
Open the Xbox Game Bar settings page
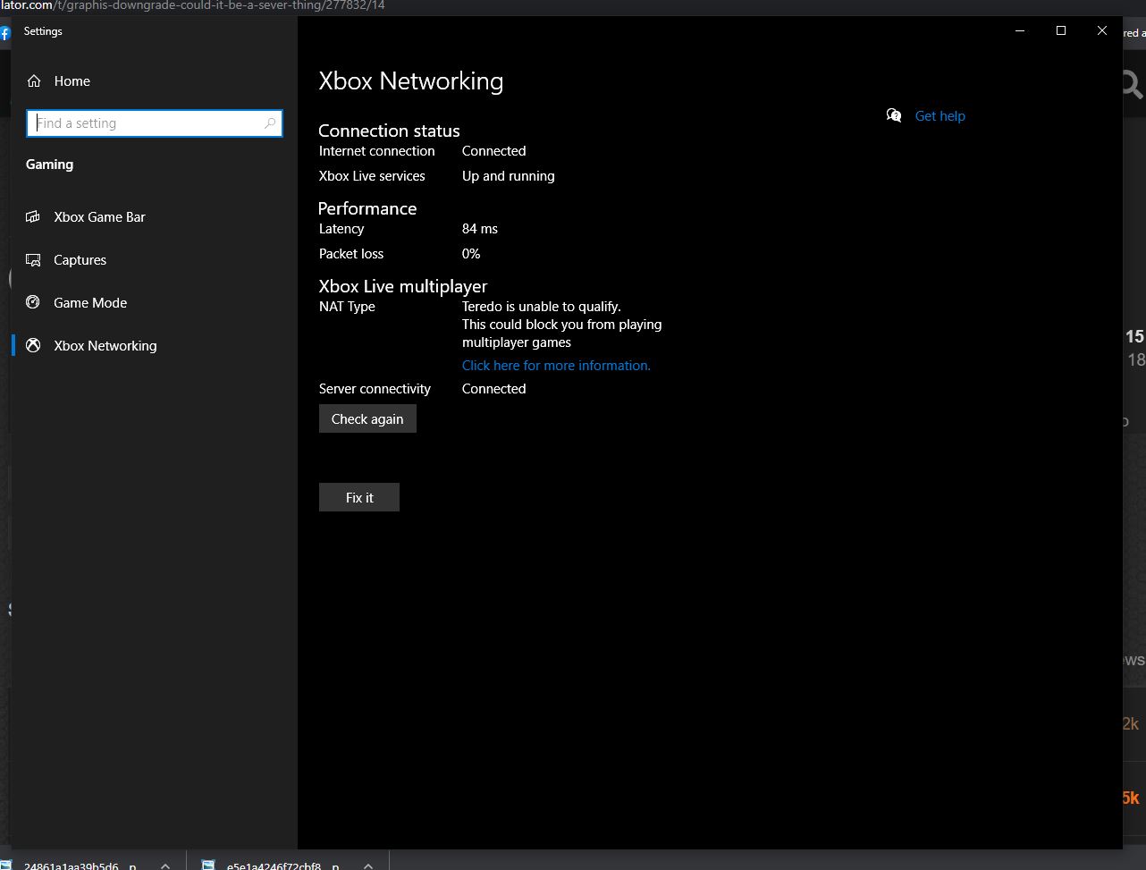pos(99,217)
